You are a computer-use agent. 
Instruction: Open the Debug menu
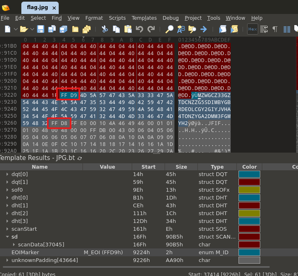(170, 18)
